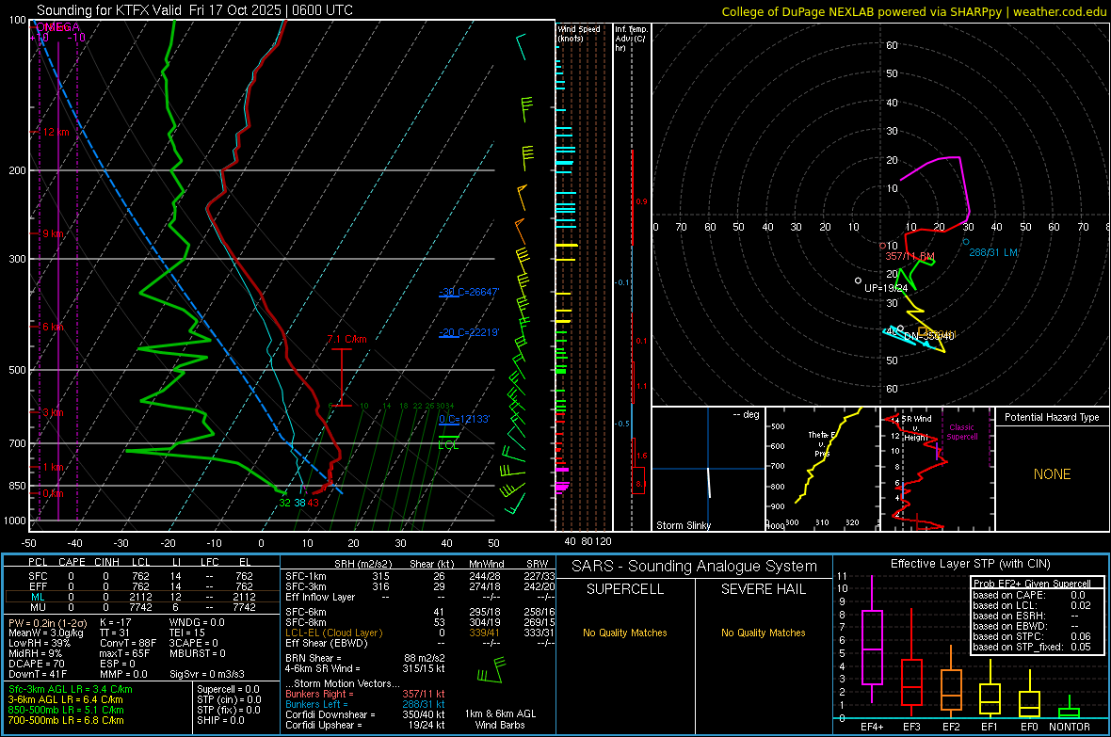
Task: Click the EF4+ box plot label
Action: point(872,727)
